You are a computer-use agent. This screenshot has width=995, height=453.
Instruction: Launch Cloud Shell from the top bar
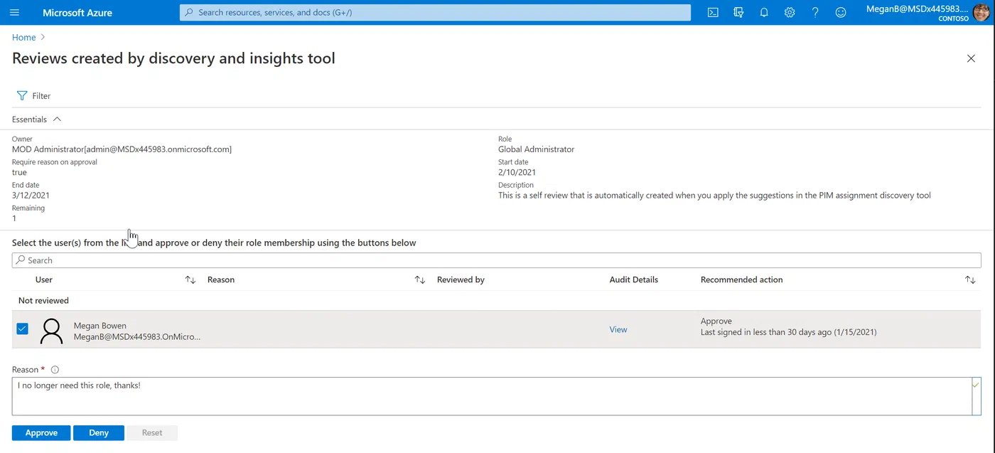tap(713, 13)
